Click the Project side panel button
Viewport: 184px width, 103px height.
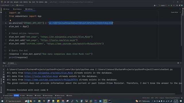click(1, 10)
